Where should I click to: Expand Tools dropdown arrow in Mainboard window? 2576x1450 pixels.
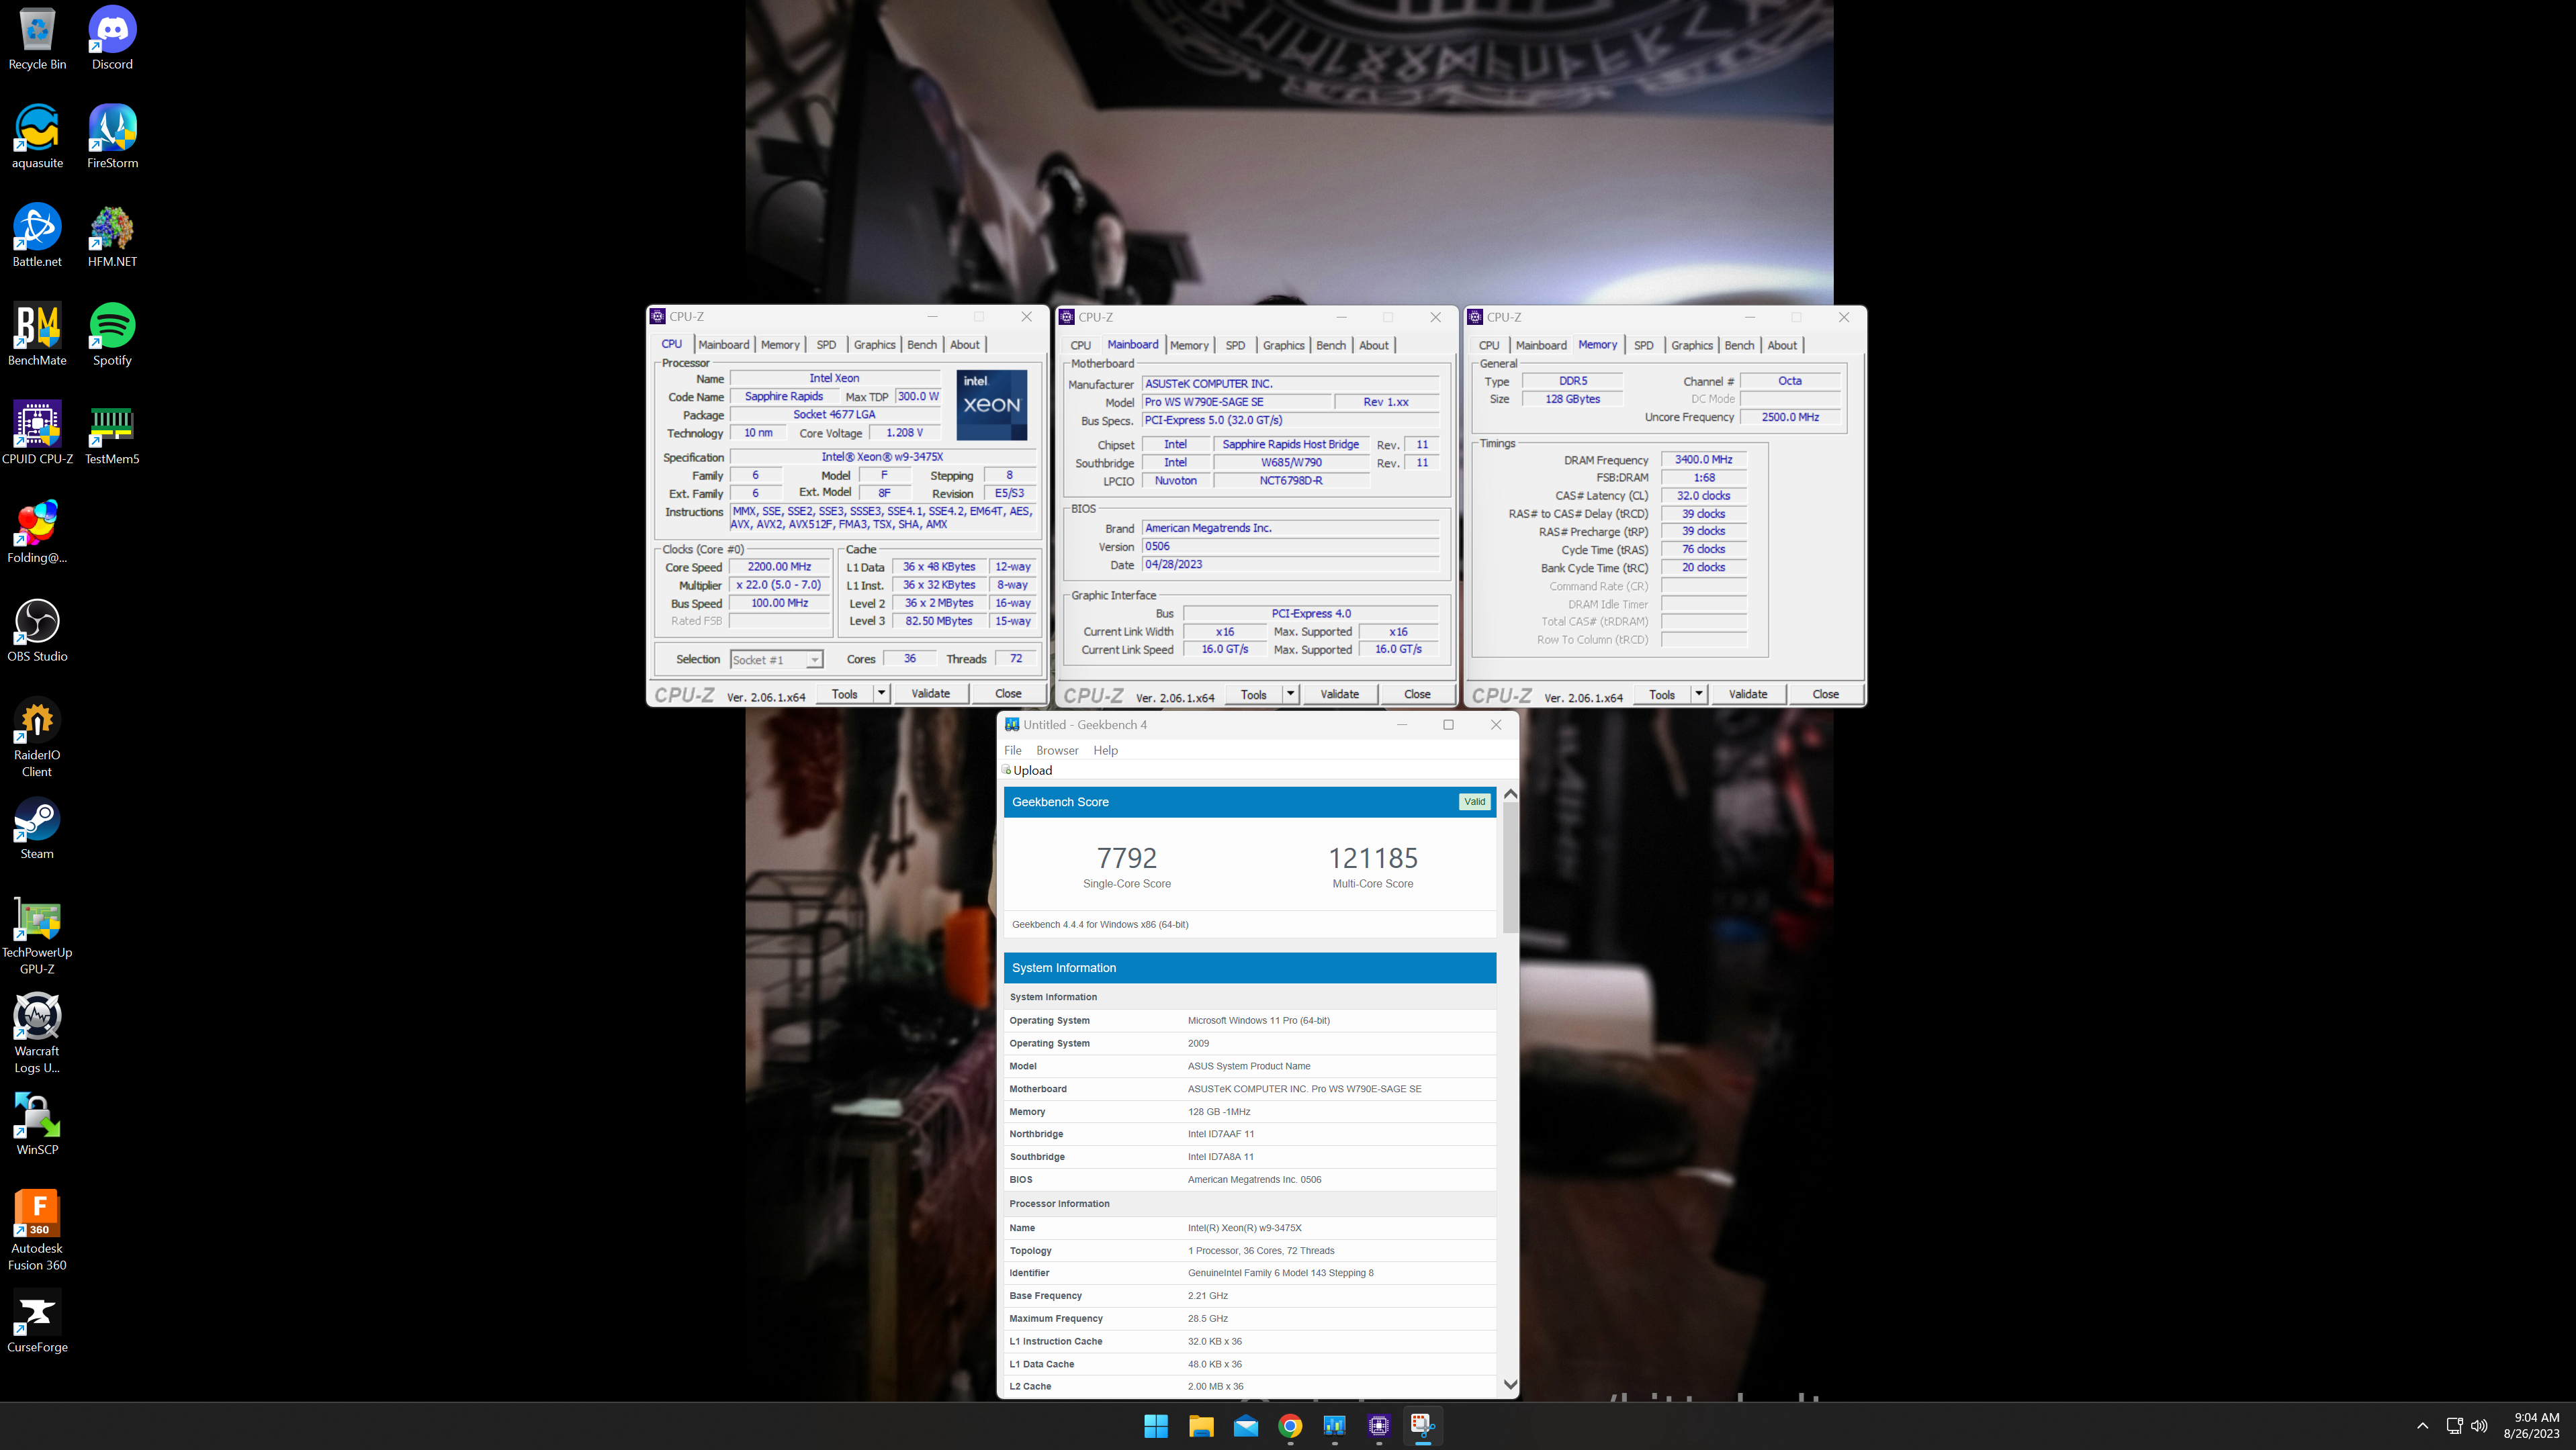(x=1290, y=695)
